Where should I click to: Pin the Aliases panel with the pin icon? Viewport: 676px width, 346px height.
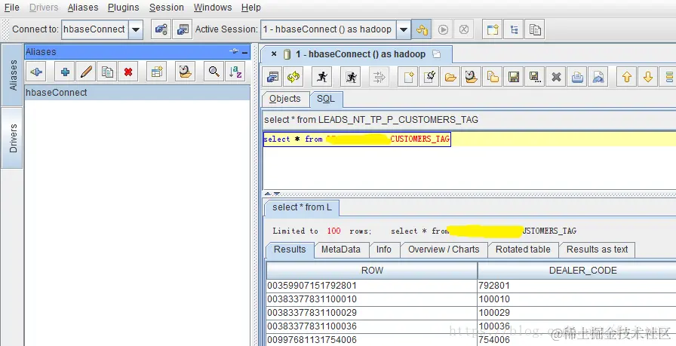pyautogui.click(x=234, y=51)
